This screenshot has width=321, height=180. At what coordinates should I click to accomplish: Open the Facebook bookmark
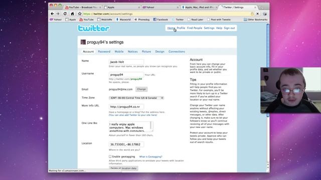[x=160, y=19]
